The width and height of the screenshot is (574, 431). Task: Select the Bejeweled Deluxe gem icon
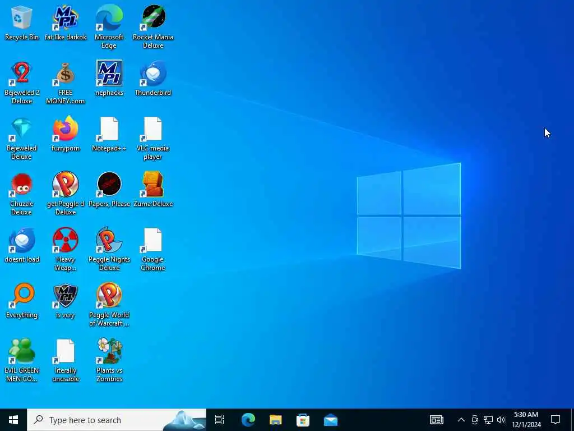22,139
